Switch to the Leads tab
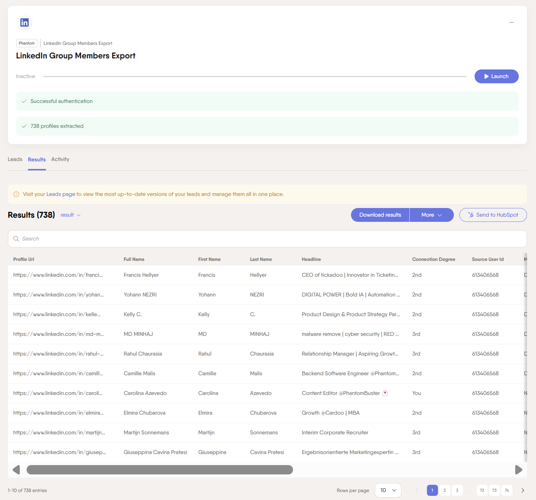The height and width of the screenshot is (500, 536). click(x=15, y=159)
